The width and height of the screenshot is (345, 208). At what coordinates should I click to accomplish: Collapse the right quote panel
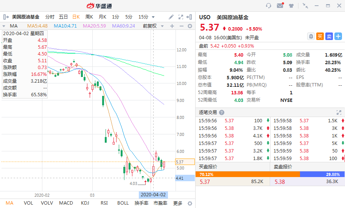tap(189, 17)
